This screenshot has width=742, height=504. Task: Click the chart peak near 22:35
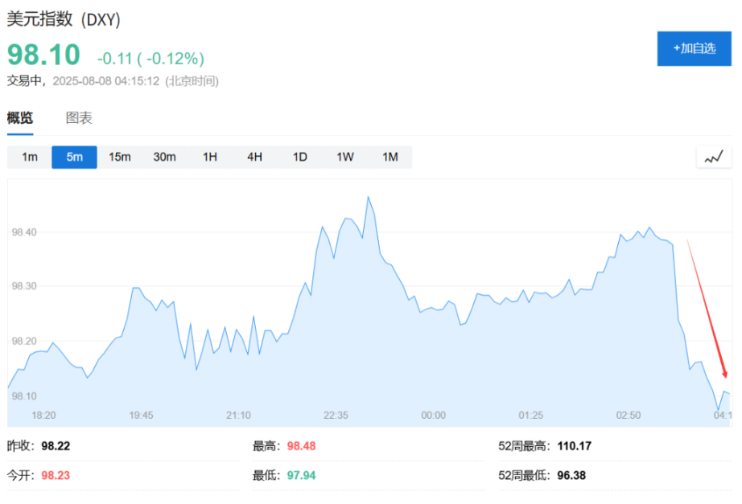(369, 197)
